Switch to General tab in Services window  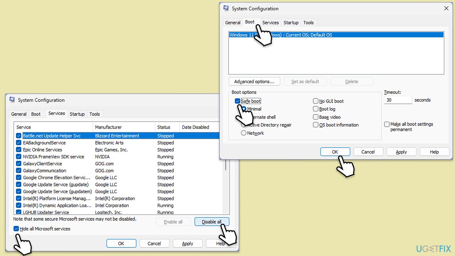click(19, 114)
